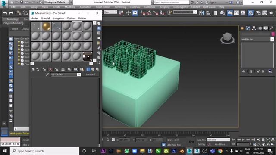Open the 05 - Default material name dropdown
Screen dimensions: 276x155
click(x=66, y=74)
